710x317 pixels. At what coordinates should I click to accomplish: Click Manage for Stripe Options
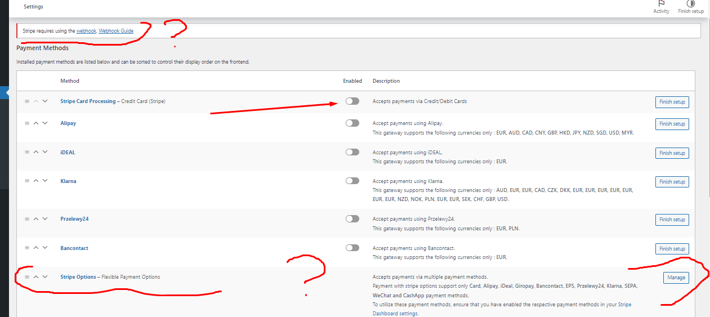676,278
